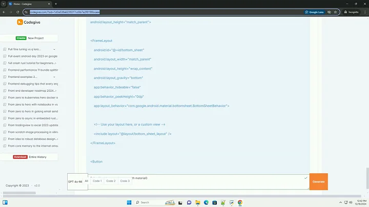The width and height of the screenshot is (369, 207).
Task: Open 'Full fine tuning vs q lora' project
Action: tap(25, 49)
